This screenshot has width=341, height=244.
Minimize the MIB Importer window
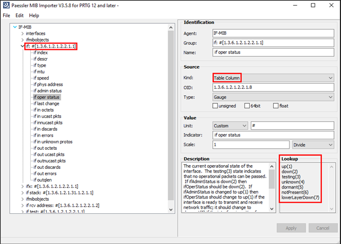[x=295, y=5]
